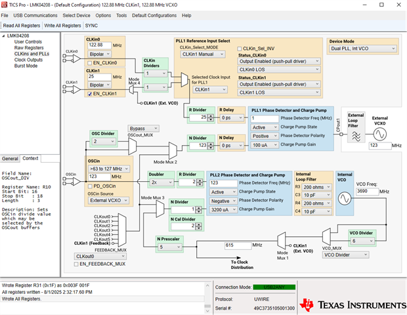This screenshot has height=315, width=407.
Task: Click the VCO_MUX multiplexer symbol
Action: tap(326, 236)
